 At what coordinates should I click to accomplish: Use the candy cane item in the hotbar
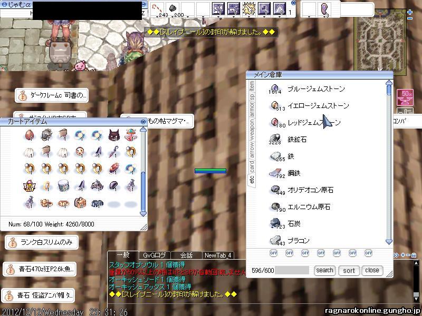tap(156, 8)
